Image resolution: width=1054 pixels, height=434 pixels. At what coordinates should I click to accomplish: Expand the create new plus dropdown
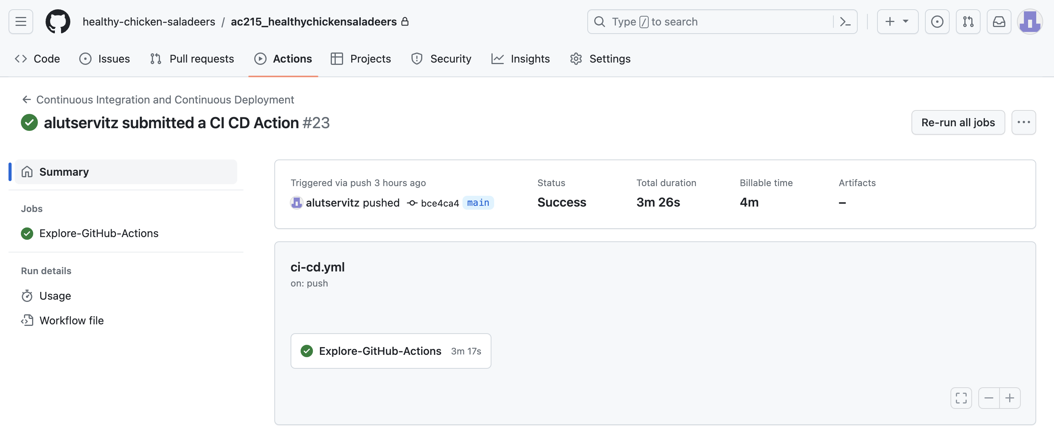click(897, 22)
